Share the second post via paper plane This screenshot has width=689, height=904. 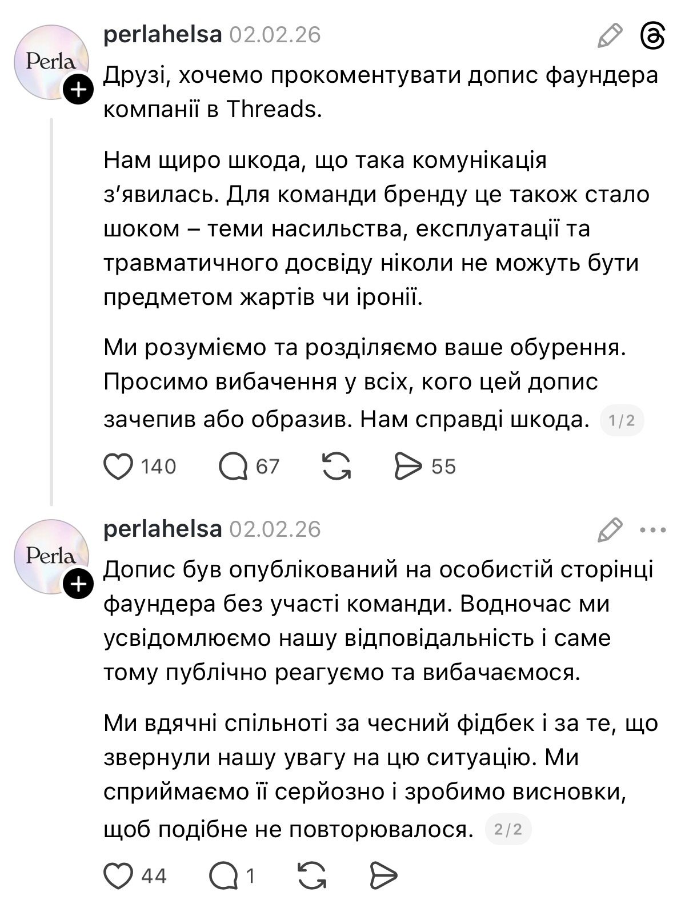[383, 875]
